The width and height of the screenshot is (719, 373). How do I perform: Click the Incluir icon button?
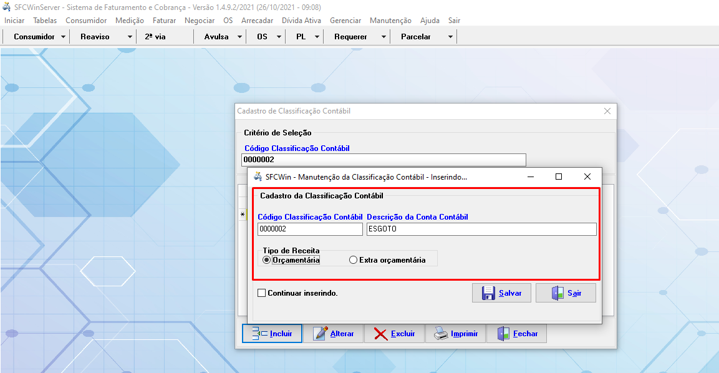click(259, 334)
